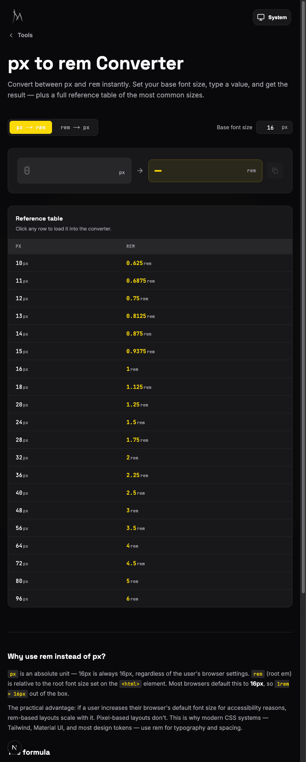Screen dimensions: 306x762
Task: Click the PX column header
Action: (x=18, y=246)
